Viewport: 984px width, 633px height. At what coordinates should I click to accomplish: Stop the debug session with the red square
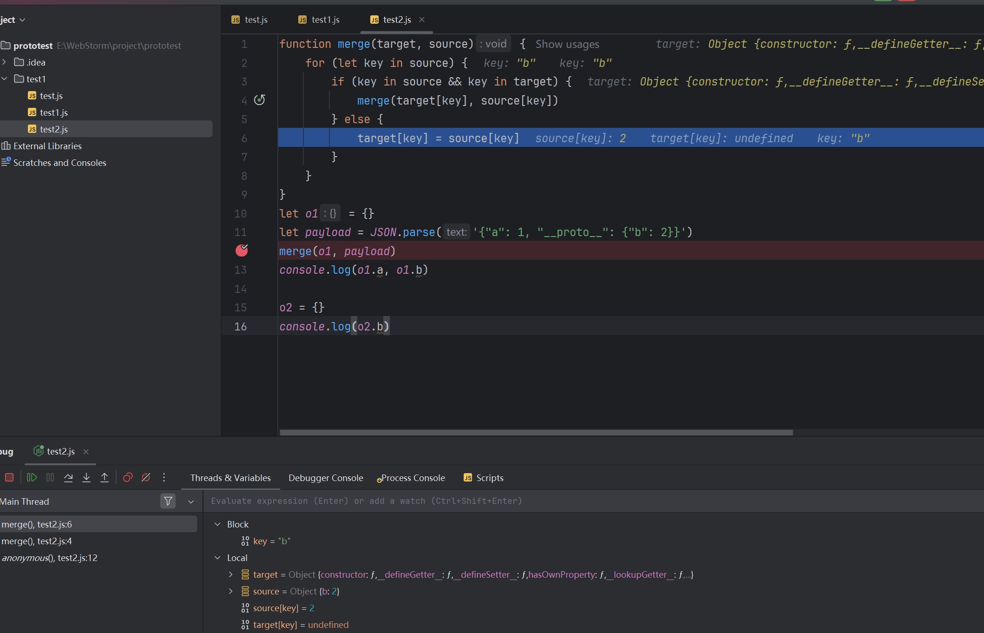[9, 477]
